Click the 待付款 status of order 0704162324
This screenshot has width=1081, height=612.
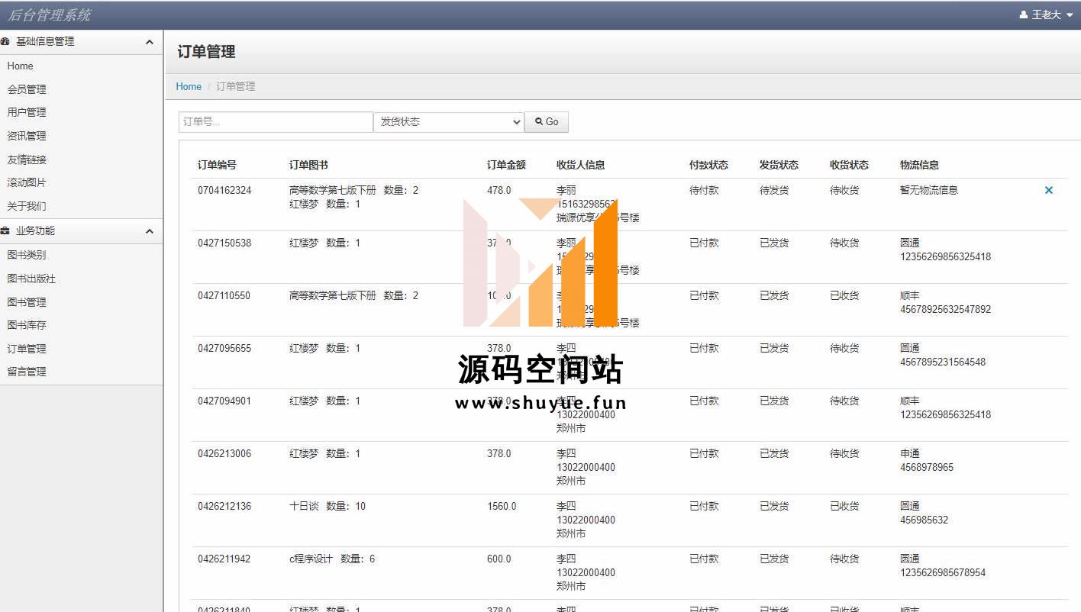point(704,190)
